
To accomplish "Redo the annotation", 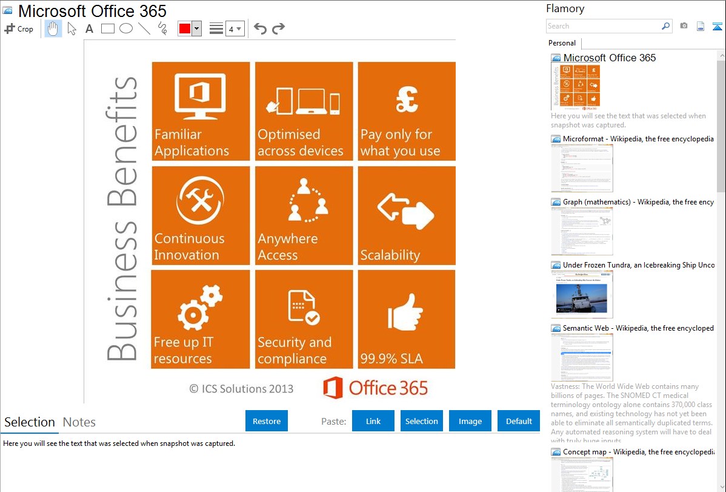I will (x=278, y=29).
